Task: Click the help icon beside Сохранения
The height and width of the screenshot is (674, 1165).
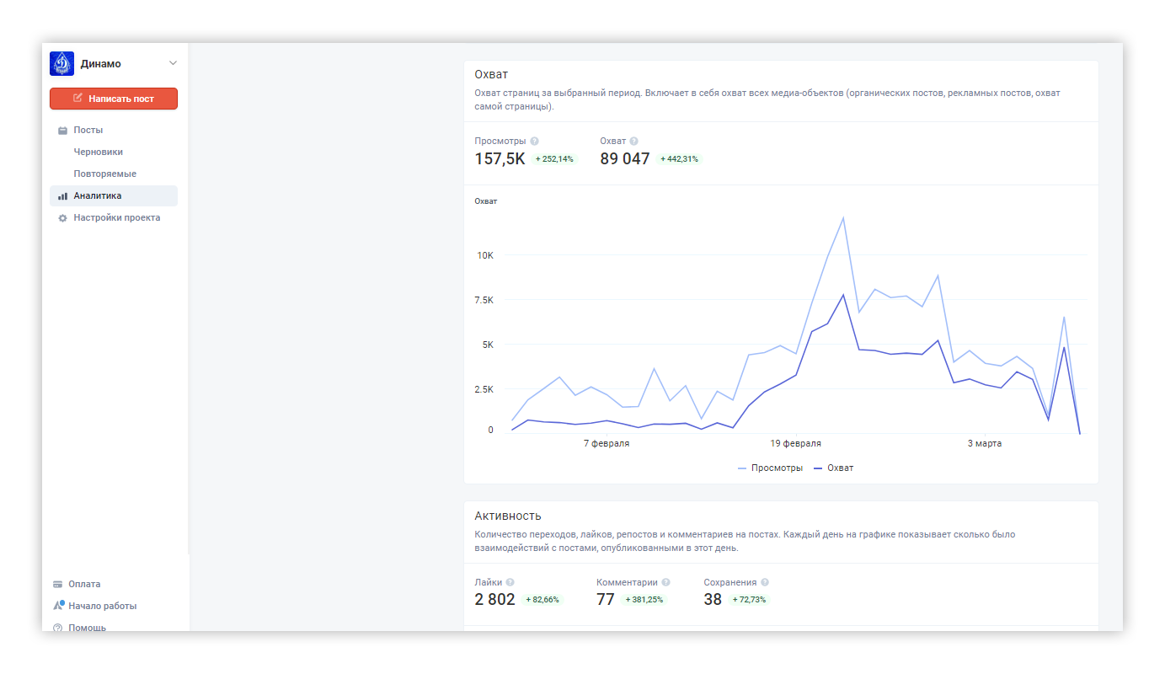Action: 765,582
